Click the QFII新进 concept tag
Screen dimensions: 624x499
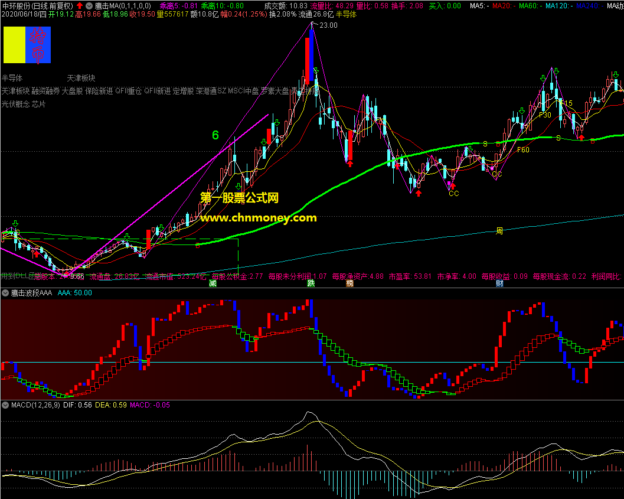click(158, 91)
